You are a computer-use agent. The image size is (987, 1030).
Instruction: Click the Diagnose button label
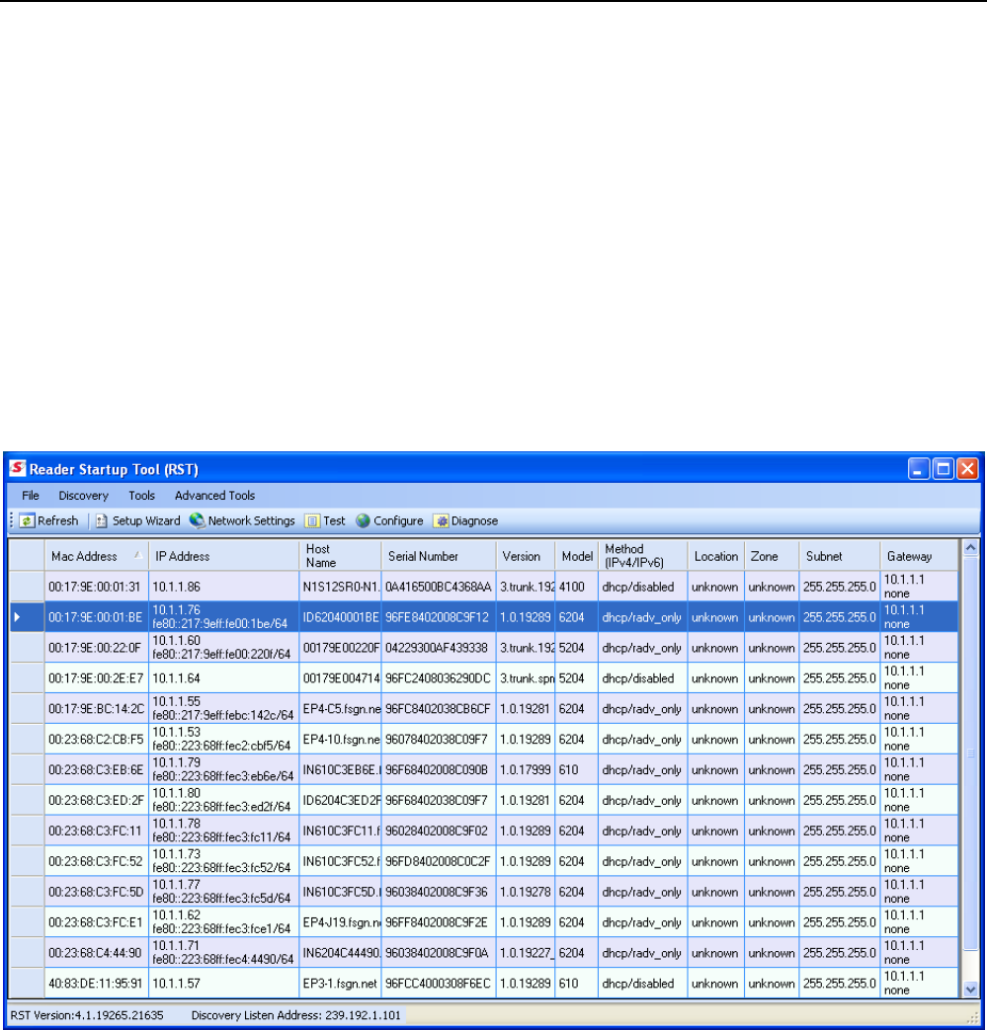[474, 520]
